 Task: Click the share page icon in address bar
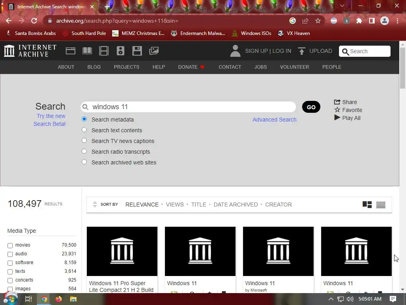click(x=305, y=21)
